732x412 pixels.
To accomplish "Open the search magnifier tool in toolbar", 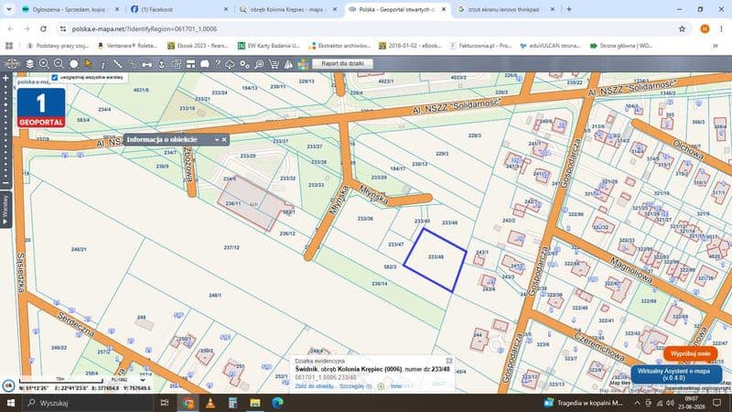I will tap(259, 64).
